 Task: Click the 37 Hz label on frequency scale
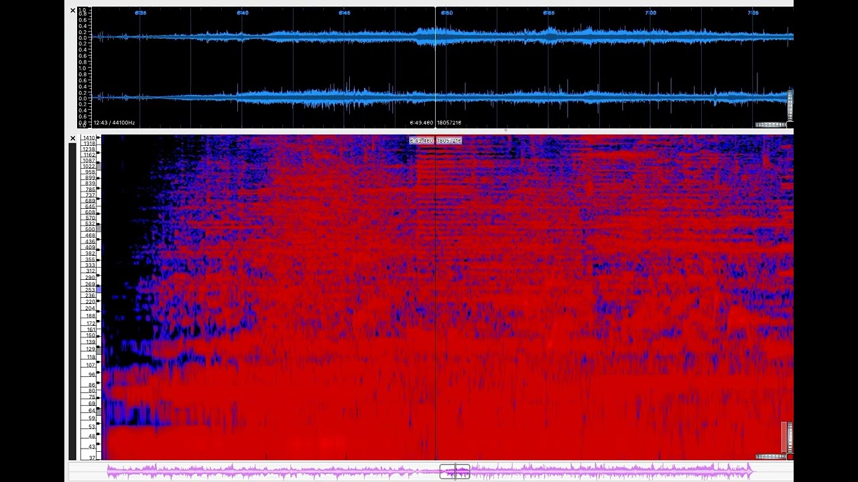coord(92,458)
